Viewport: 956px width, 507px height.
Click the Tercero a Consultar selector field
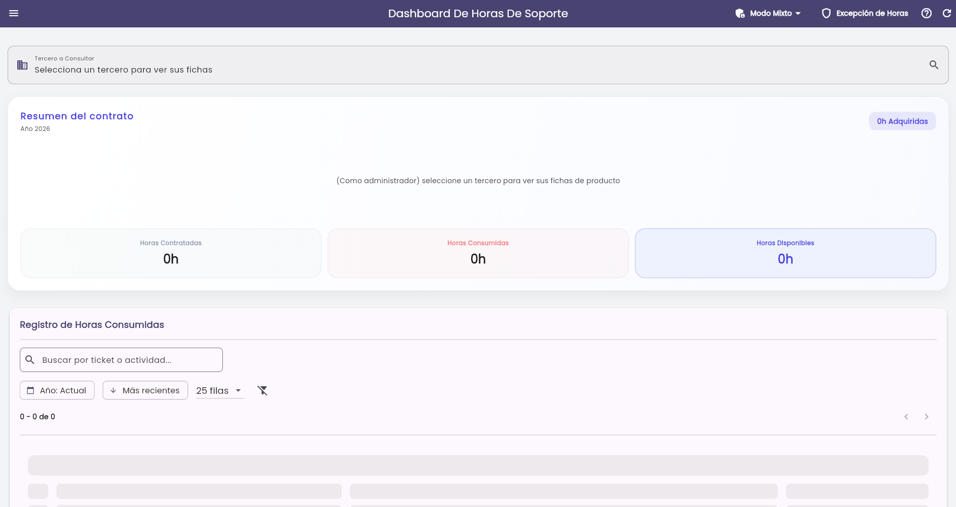[x=478, y=65]
